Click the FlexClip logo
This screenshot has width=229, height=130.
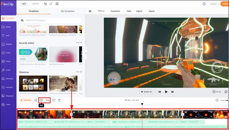[x=7, y=4]
